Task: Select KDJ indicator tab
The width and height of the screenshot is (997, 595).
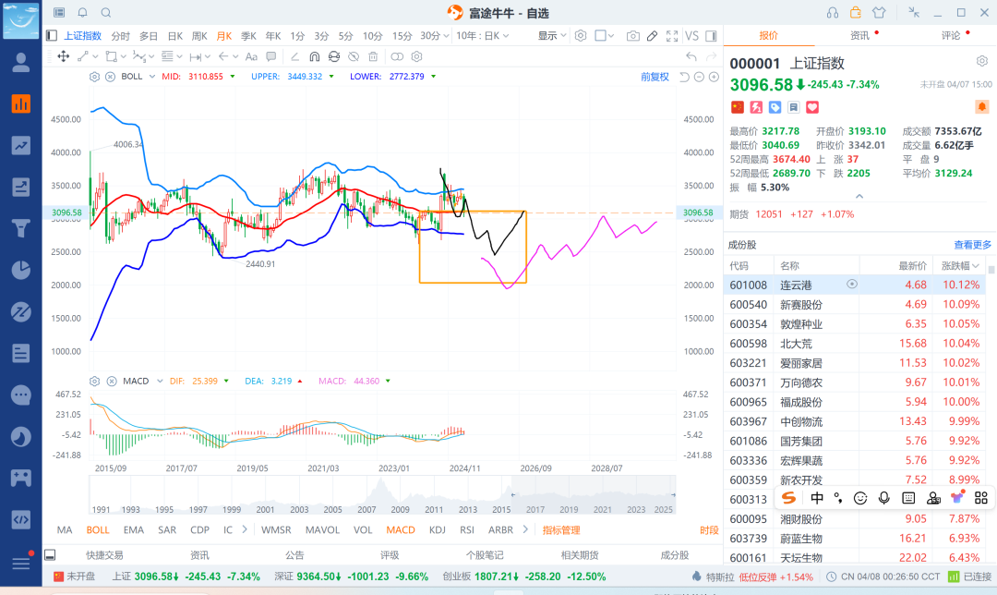Action: pos(437,529)
